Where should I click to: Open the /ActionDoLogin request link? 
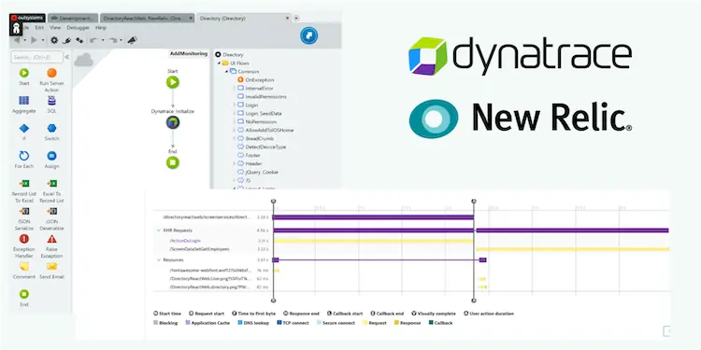tap(185, 241)
